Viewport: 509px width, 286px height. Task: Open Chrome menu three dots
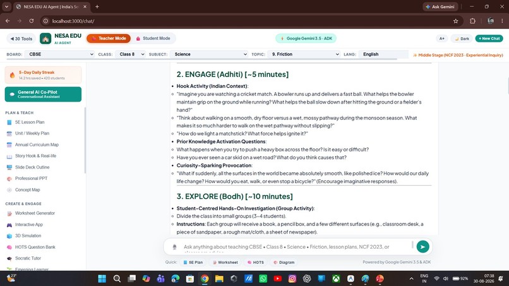click(502, 21)
